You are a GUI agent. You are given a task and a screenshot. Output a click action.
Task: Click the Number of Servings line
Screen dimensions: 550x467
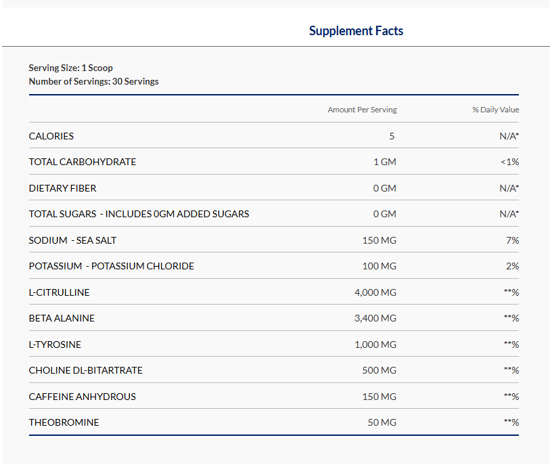93,82
